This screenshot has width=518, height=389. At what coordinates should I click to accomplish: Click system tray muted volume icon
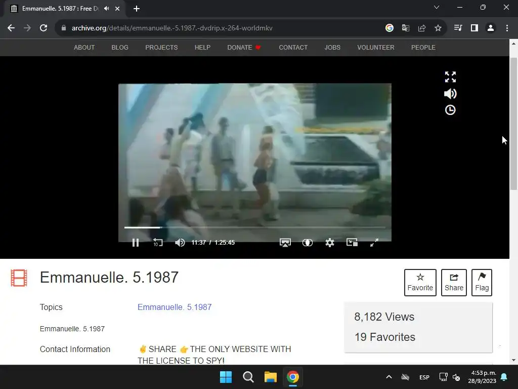pyautogui.click(x=456, y=377)
